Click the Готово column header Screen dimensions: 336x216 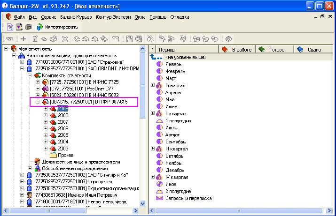point(274,50)
